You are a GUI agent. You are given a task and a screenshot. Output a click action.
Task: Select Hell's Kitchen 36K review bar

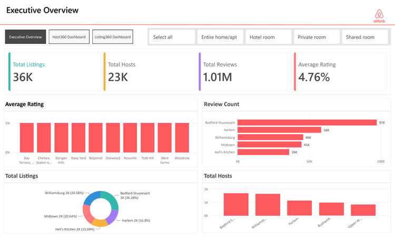(x=263, y=152)
